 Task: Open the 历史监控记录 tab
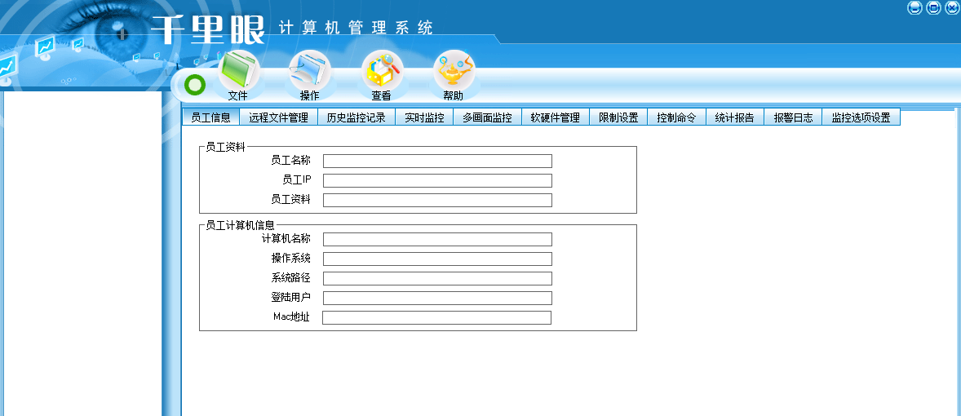(356, 117)
